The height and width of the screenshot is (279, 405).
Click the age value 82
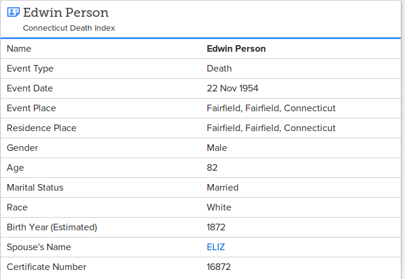pos(212,168)
